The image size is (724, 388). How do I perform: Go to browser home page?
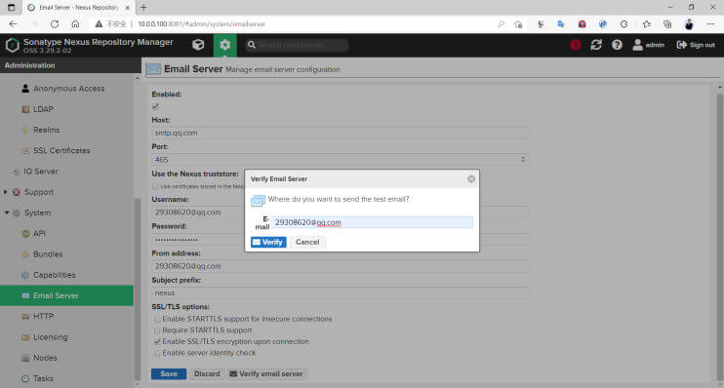point(75,24)
